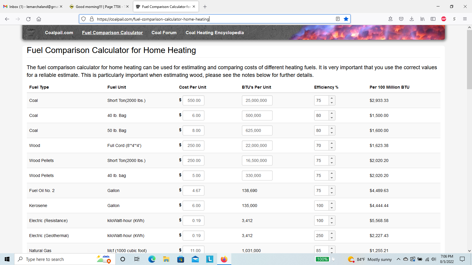Increase efficiency for Electric (Geothermal) row
Screen dimensions: 472x265
pos(332,233)
